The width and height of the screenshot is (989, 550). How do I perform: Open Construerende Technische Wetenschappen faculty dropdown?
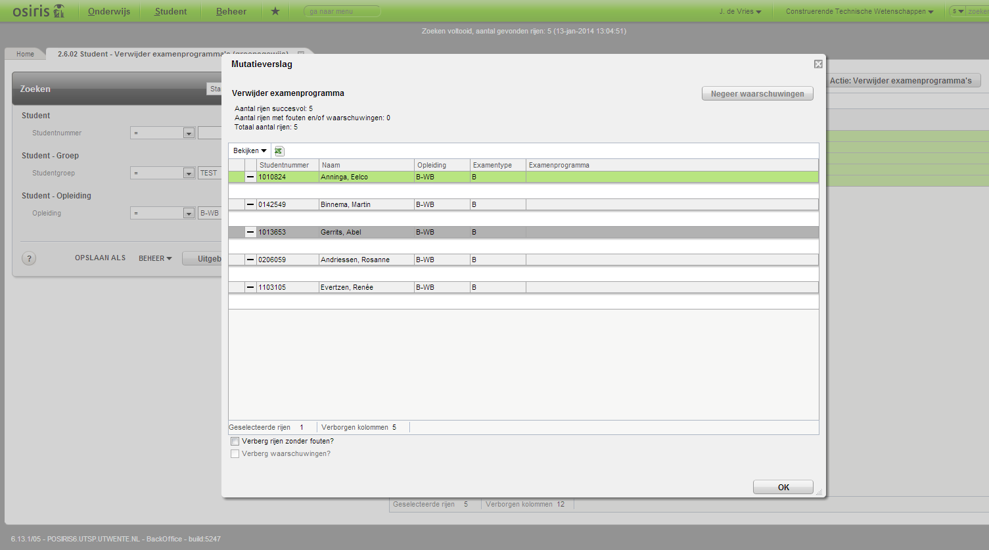tap(860, 11)
